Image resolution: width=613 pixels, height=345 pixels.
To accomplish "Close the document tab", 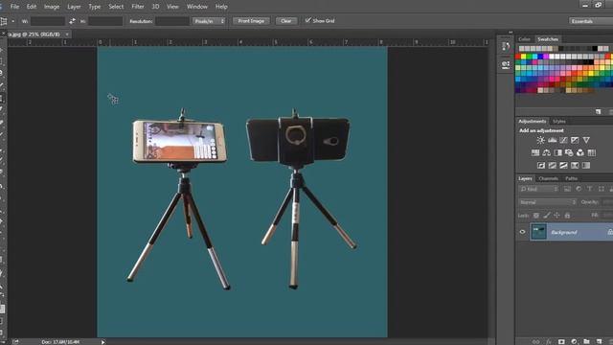I will 67,34.
